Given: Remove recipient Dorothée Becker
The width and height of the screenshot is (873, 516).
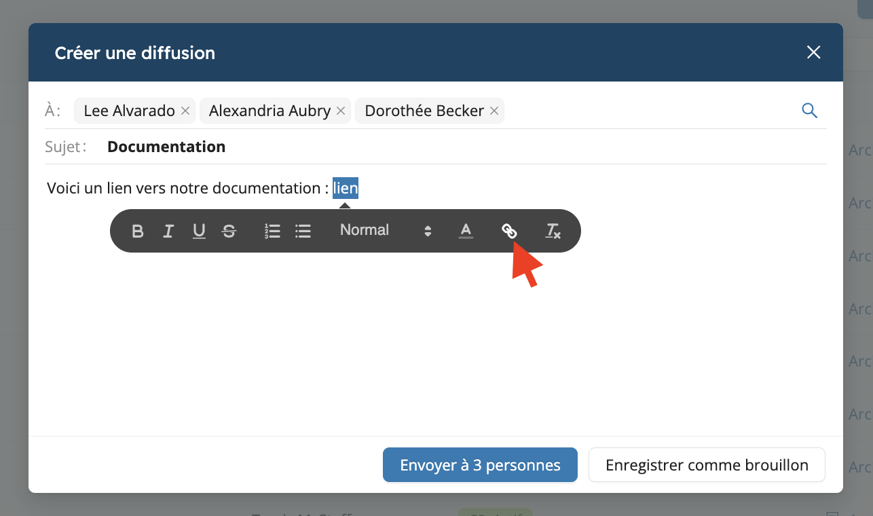Looking at the screenshot, I should point(494,111).
